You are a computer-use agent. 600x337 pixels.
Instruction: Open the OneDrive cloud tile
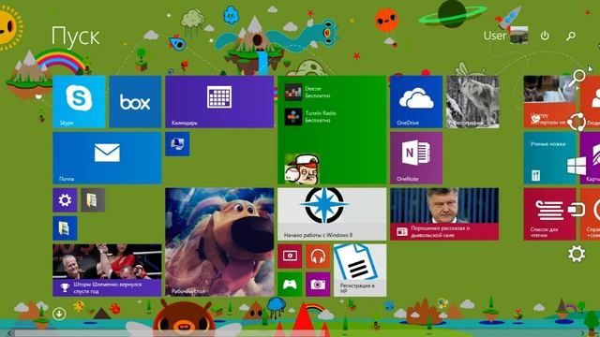coord(416,102)
